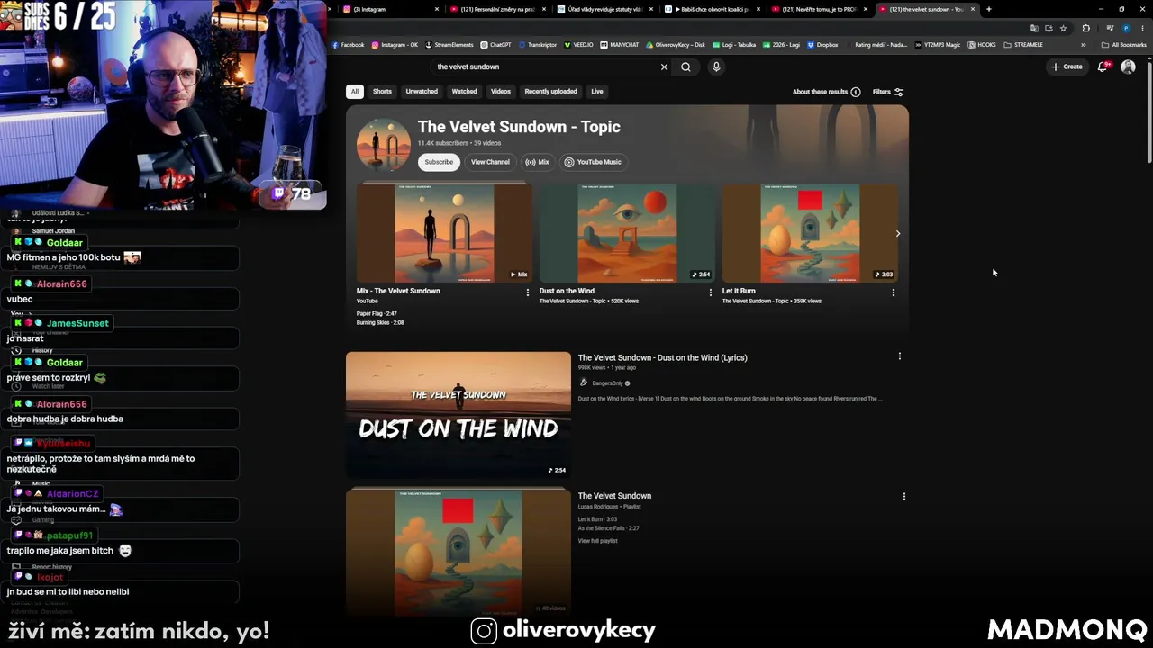Open the Chrome profile icon
The height and width of the screenshot is (648, 1153).
click(1126, 28)
